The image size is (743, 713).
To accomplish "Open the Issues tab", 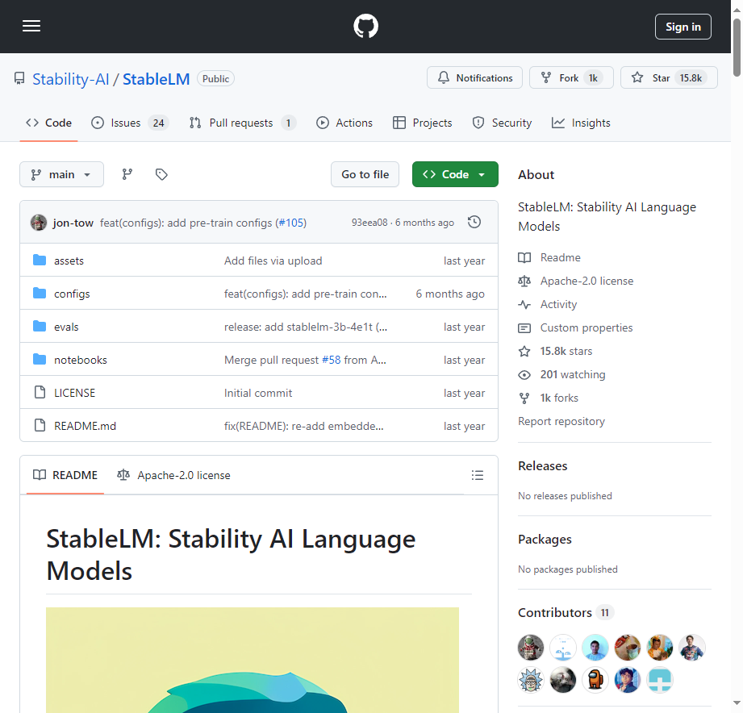I will [130, 123].
